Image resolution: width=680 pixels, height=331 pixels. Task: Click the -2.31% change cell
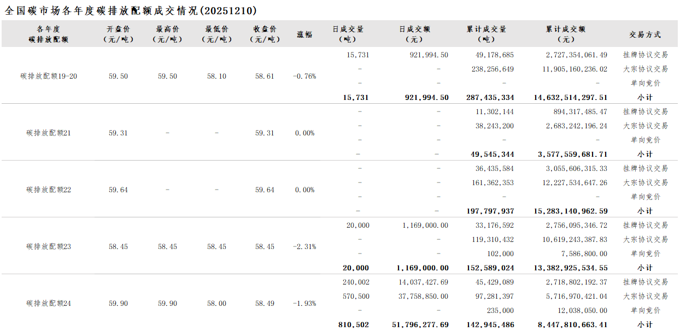tap(304, 246)
